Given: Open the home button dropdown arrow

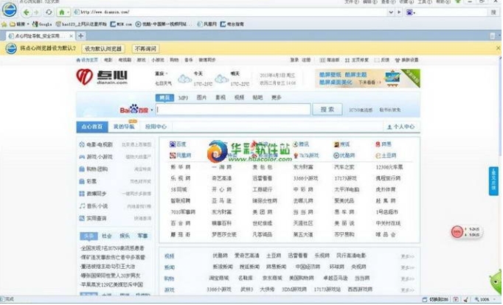Looking at the screenshot, I should [x=68, y=13].
